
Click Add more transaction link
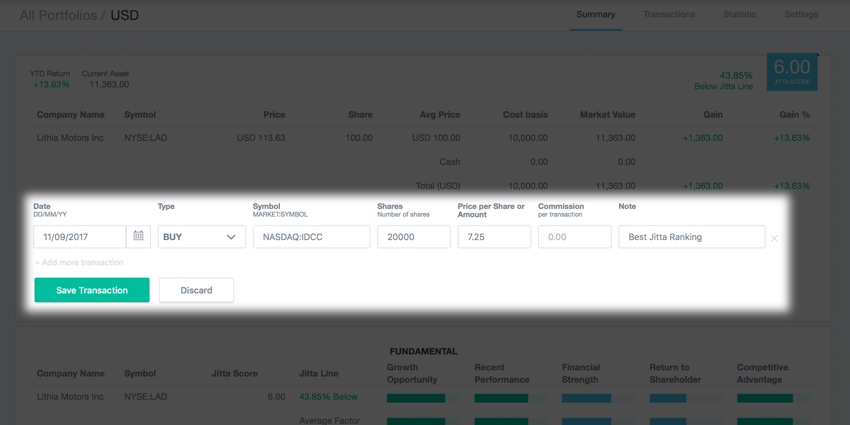coord(79,262)
